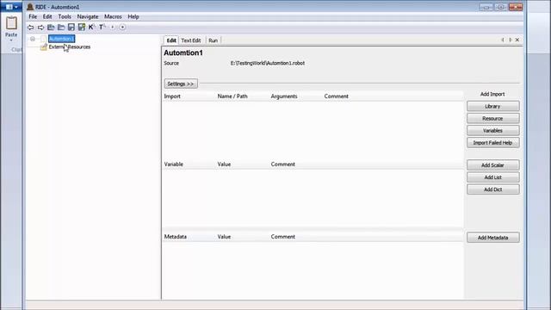Click the External Resources folder icon

click(x=44, y=46)
